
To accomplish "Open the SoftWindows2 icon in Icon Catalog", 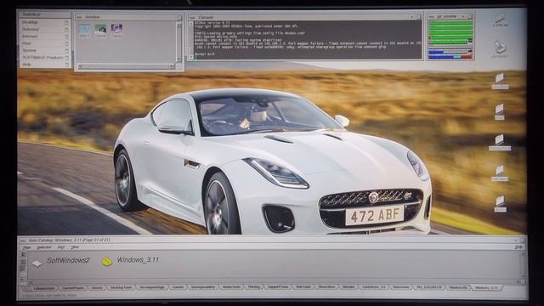I will (x=37, y=263).
